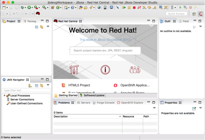This screenshot has height=140, width=205.
Task: Select User-Defined Connections in JMX Navigator
Action: (x=25, y=103)
